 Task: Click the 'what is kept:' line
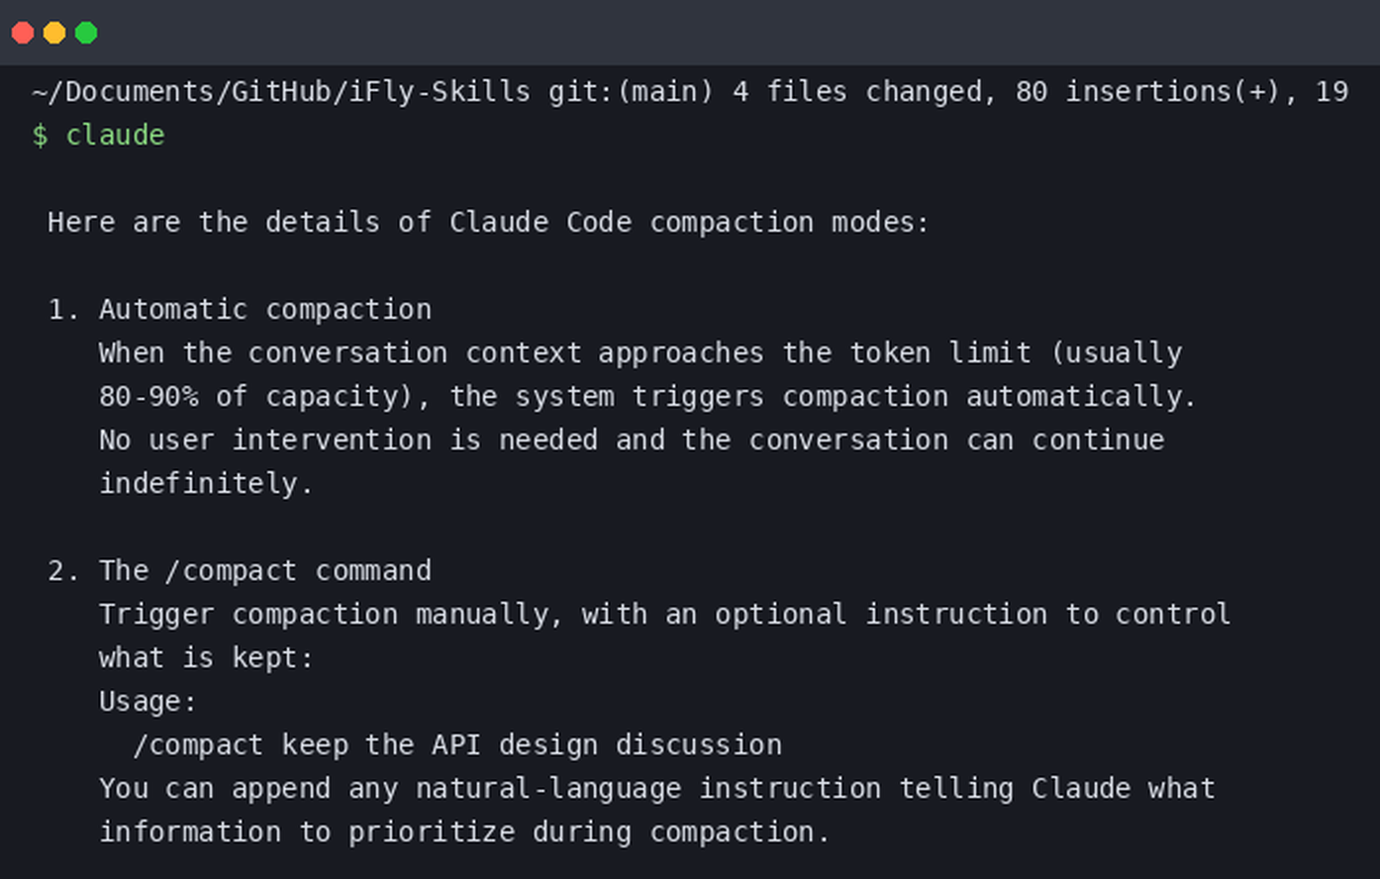point(206,658)
